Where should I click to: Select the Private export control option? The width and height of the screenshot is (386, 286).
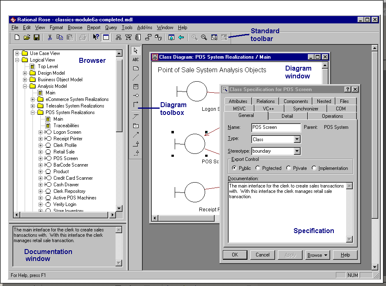click(x=289, y=168)
